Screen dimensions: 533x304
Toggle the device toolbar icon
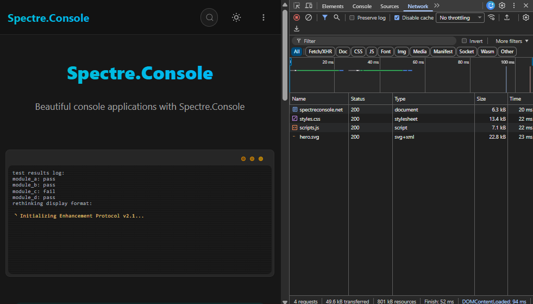pos(309,6)
